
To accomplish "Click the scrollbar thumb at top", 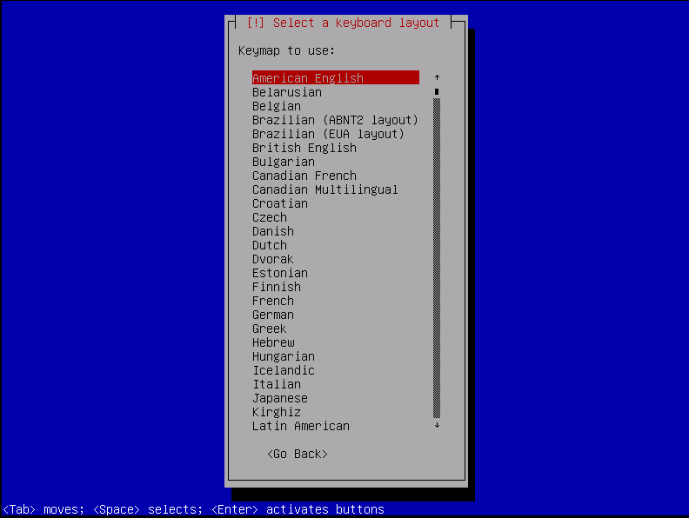I will [x=437, y=91].
